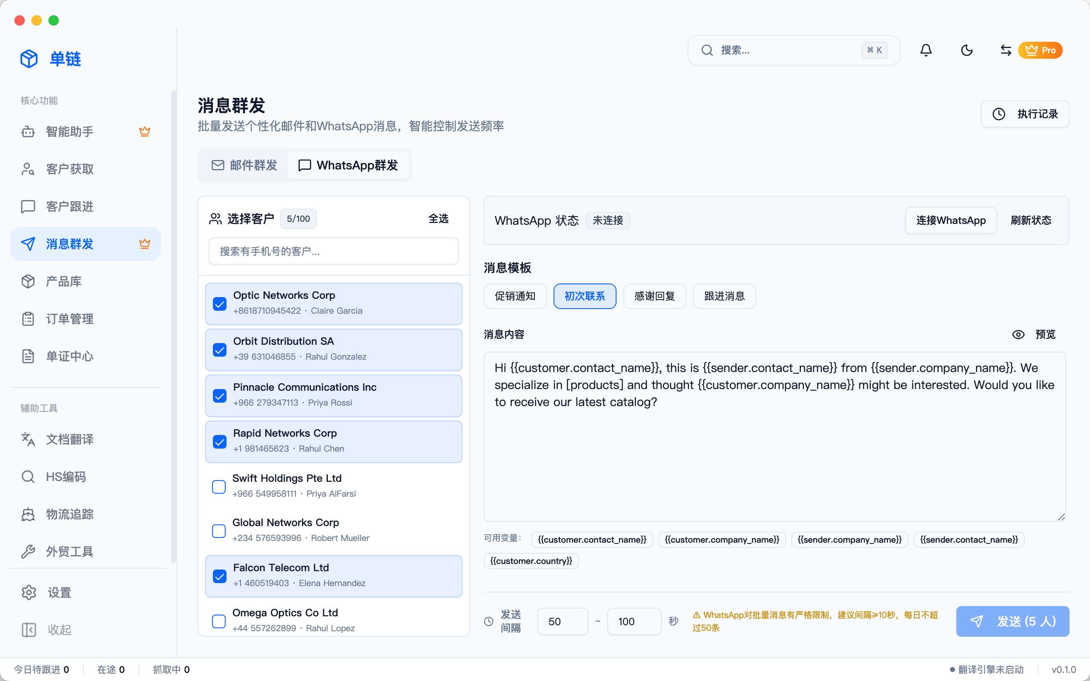Check Global Networks Corp checkbox

(x=219, y=531)
